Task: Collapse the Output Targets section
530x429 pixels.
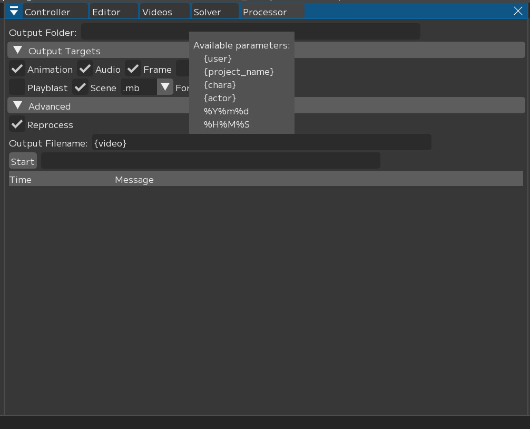Action: click(18, 51)
